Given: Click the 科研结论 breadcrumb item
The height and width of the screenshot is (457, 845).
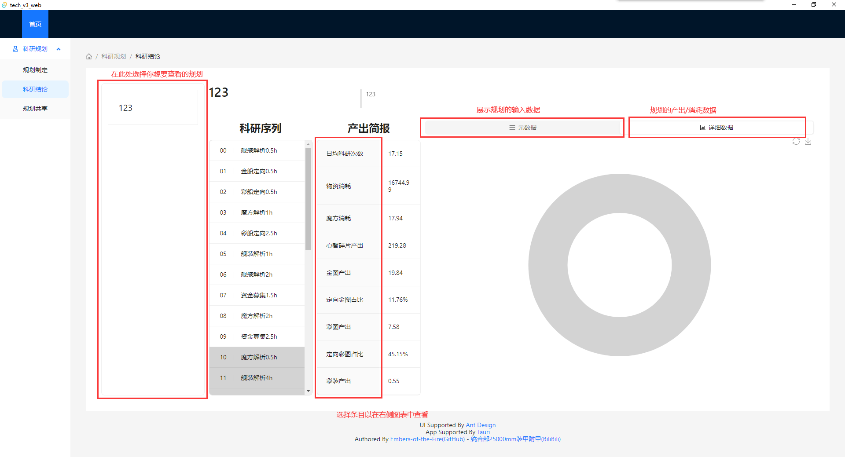Looking at the screenshot, I should 148,56.
